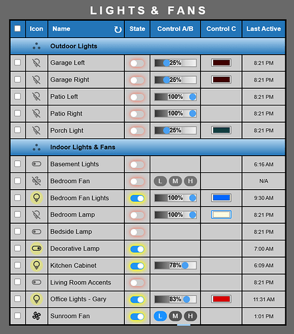Screen dimensions: 294x334
Task: Click the State column header
Action: [x=137, y=29]
